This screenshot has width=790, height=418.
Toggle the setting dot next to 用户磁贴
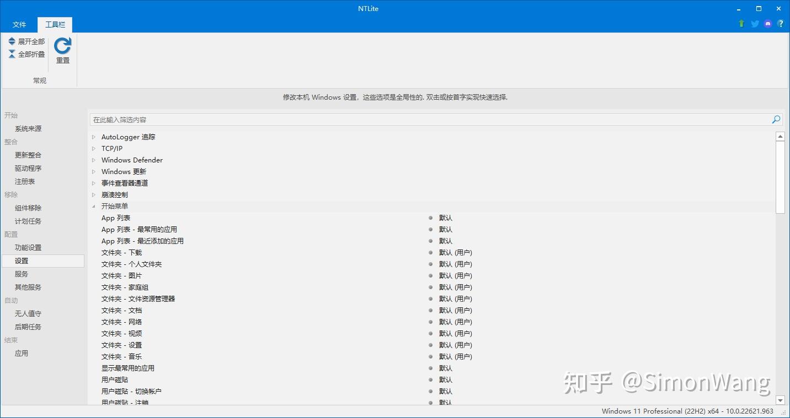[429, 379]
